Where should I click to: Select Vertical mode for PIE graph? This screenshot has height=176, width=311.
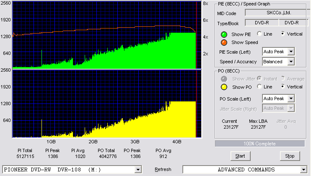(x=283, y=34)
